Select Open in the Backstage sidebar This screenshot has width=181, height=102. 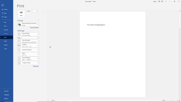pyautogui.click(x=7, y=17)
